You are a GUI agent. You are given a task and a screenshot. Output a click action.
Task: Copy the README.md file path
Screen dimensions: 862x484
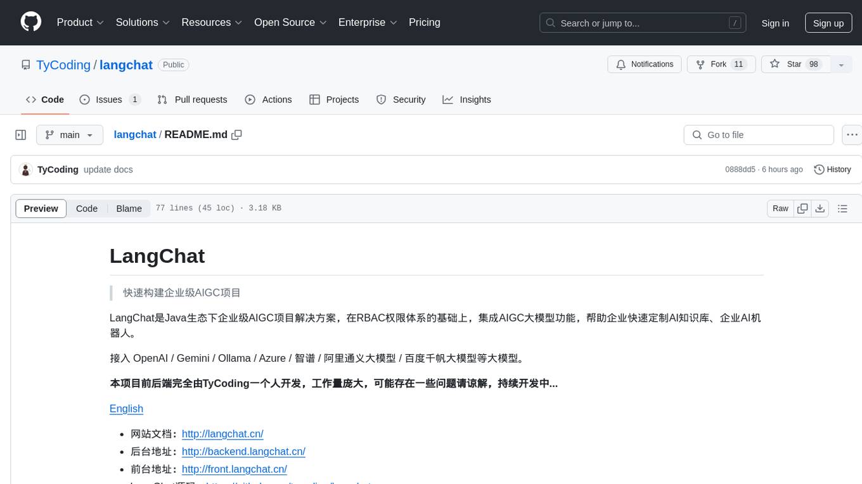tap(237, 134)
